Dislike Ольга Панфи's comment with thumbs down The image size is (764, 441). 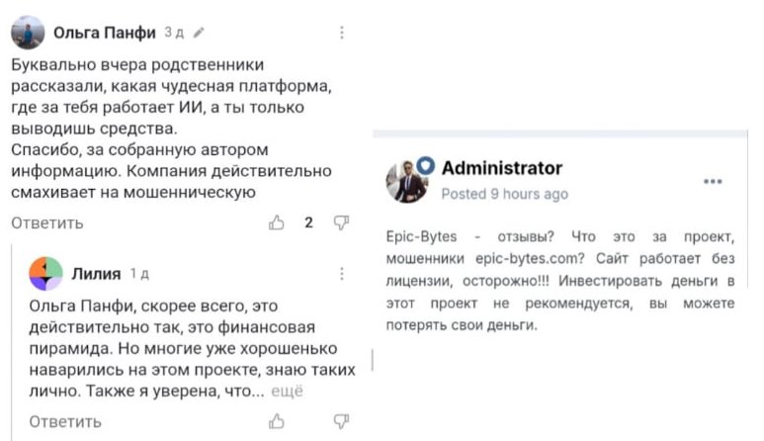click(x=341, y=222)
